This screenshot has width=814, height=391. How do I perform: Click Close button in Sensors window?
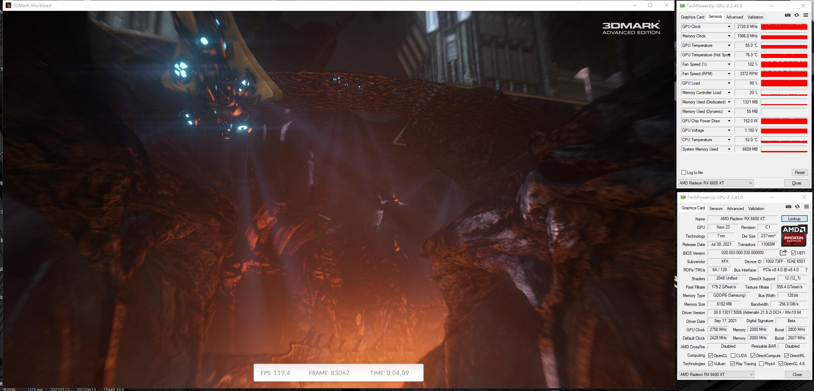pyautogui.click(x=797, y=183)
